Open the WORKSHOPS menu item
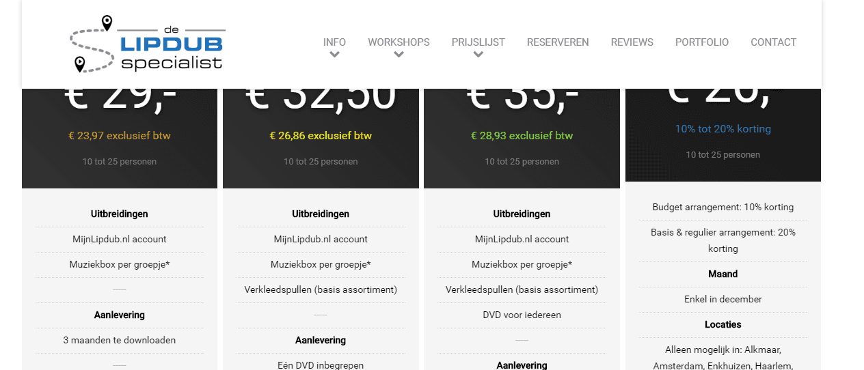The height and width of the screenshot is (370, 864). (399, 42)
